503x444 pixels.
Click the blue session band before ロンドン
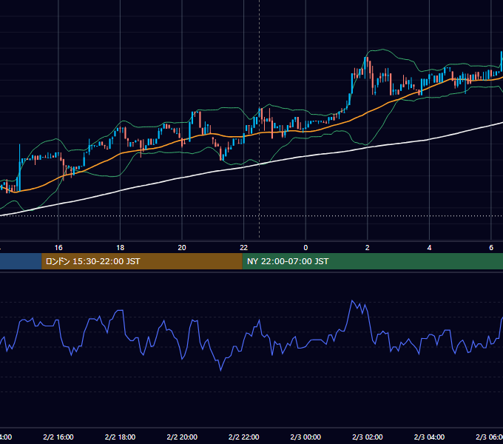tap(21, 261)
